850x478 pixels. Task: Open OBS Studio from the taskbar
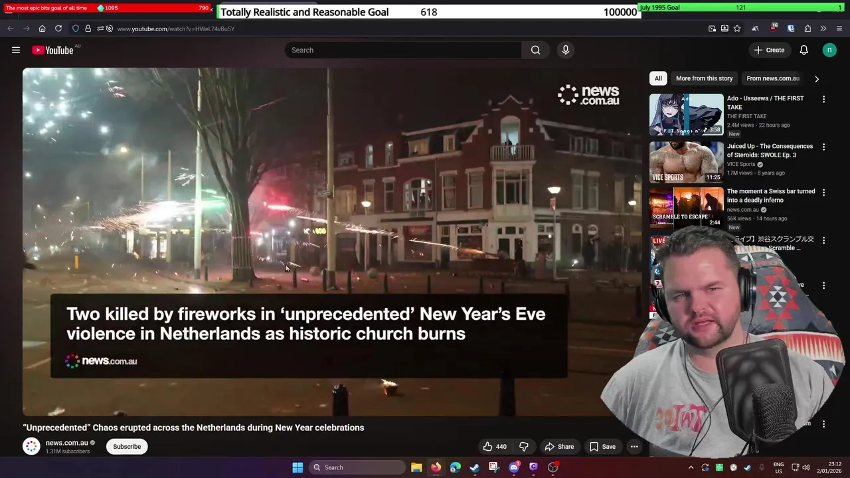click(x=553, y=467)
